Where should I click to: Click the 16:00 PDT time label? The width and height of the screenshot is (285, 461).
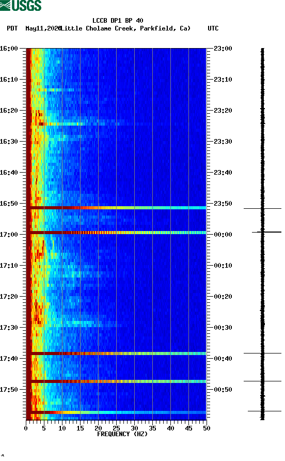pos(9,49)
